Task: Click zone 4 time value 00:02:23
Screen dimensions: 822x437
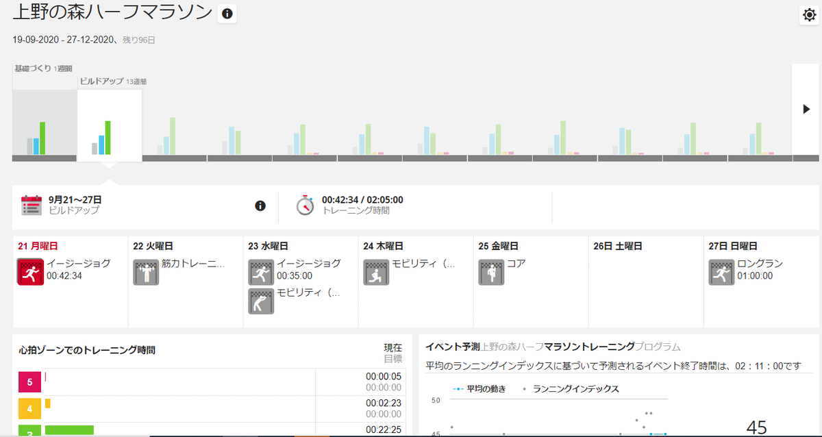Action: (384, 403)
